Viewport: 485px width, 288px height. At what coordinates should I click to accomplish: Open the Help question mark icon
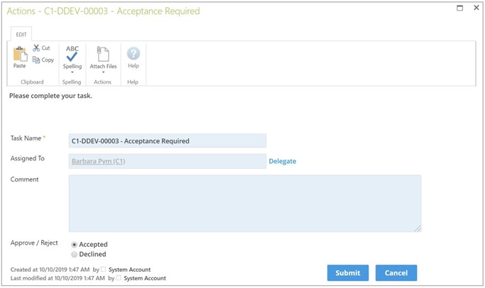[133, 53]
